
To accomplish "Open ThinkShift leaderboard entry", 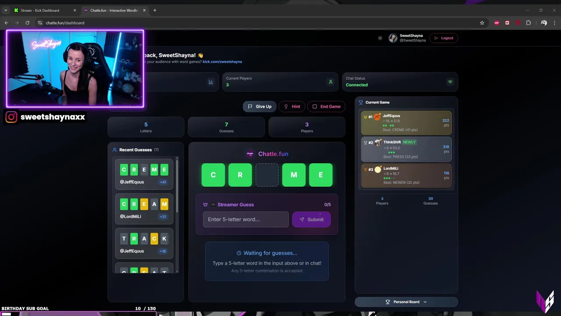I will [406, 149].
